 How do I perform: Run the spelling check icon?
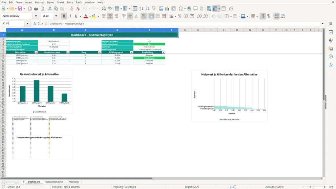[110, 9]
